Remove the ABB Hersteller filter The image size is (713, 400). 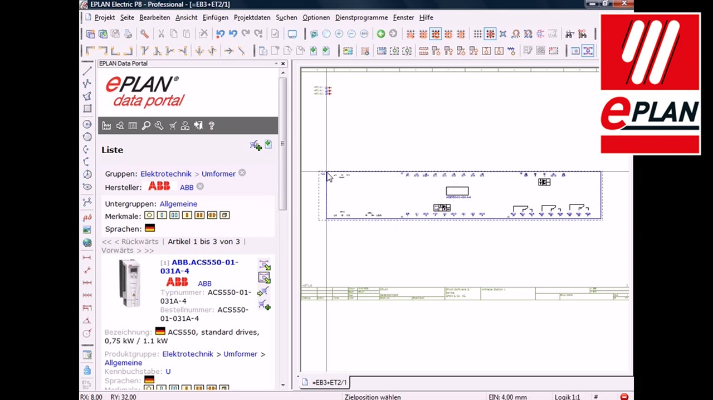[200, 187]
